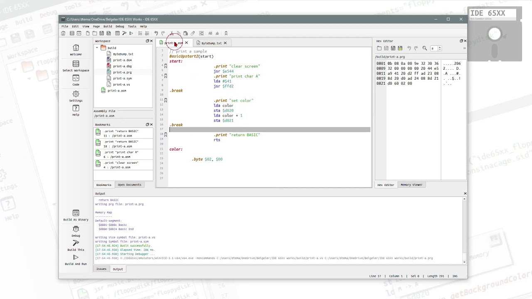Screen dimensions: 532x299
Task: Expand the Hex Editor toolbar overflow chevron
Action: 464,48
